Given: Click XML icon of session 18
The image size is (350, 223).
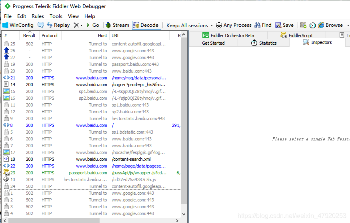Looking at the screenshot, I should click(6, 159).
